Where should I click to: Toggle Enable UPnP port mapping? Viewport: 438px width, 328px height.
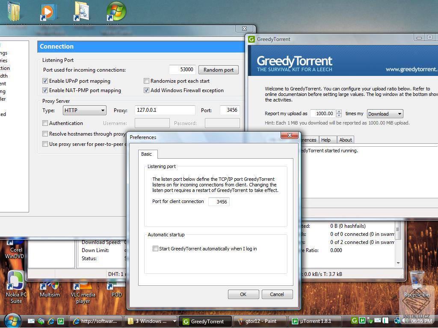[45, 81]
